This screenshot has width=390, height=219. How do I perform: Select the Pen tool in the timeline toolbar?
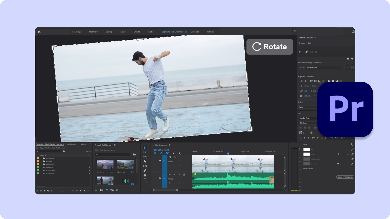tap(145, 171)
